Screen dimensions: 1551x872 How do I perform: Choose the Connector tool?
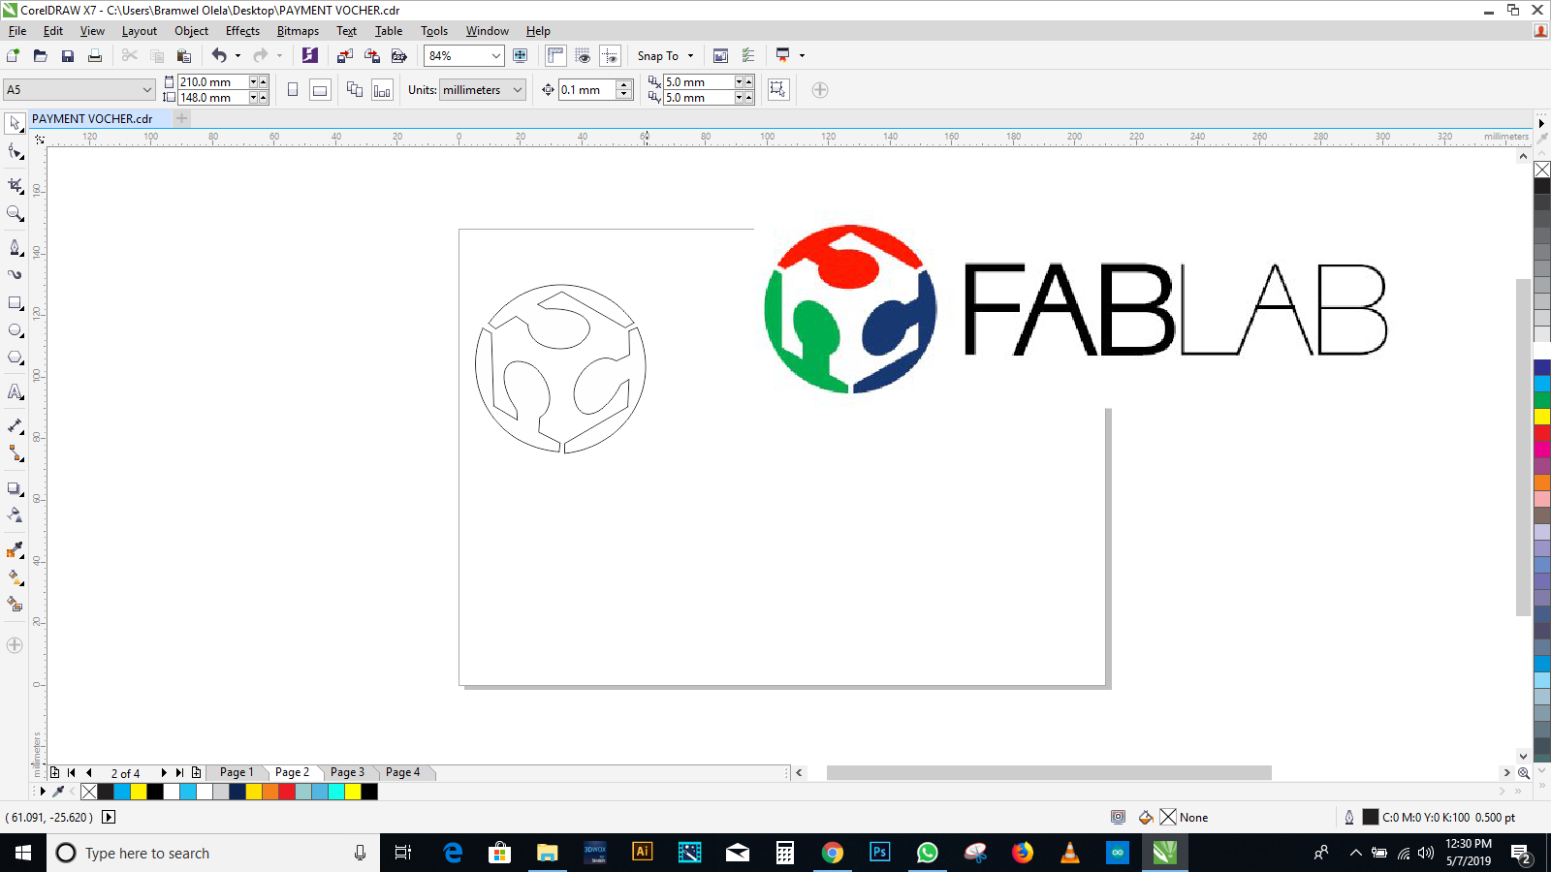[15, 453]
